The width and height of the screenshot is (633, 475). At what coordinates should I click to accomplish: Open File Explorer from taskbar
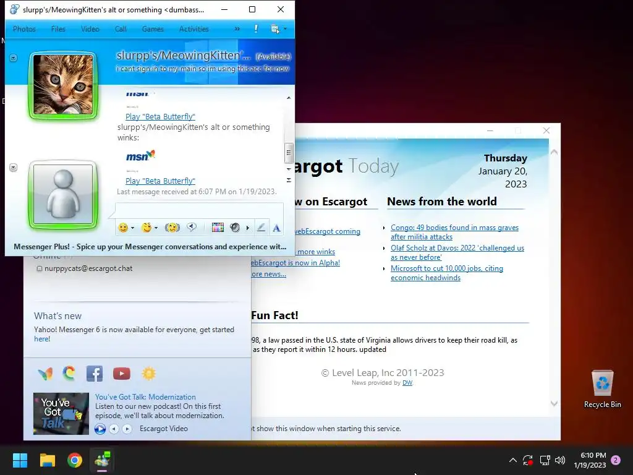click(x=47, y=460)
